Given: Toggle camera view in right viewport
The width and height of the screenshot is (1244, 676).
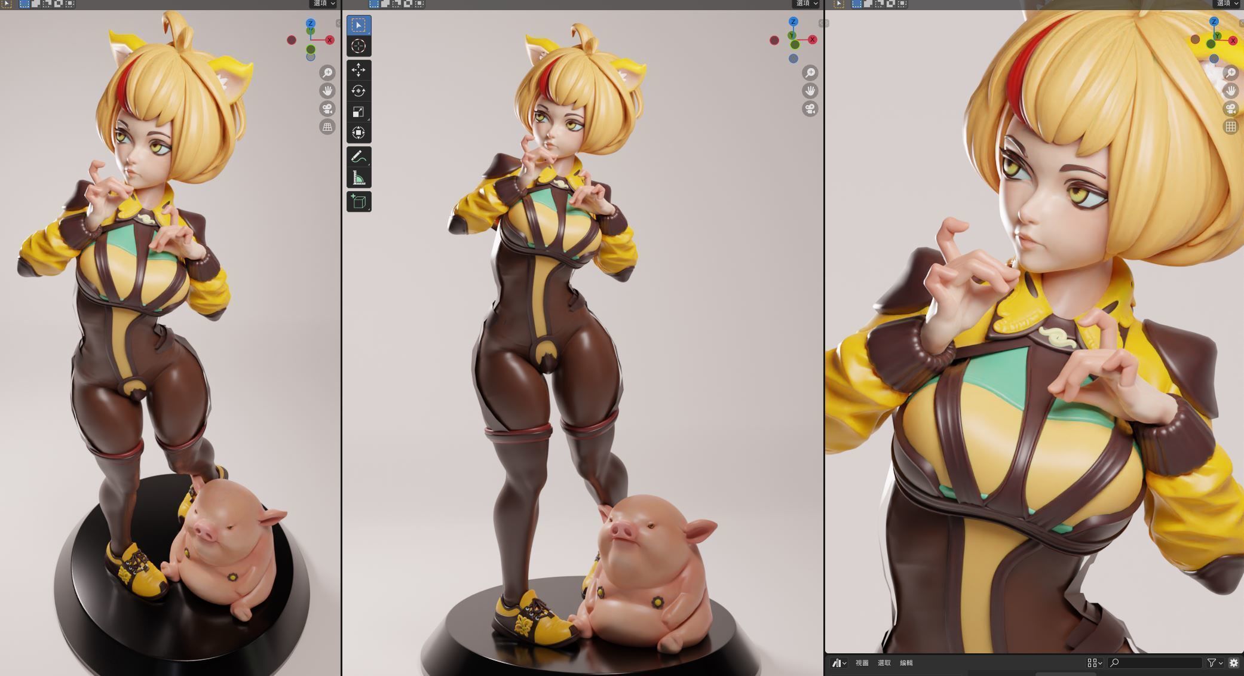Looking at the screenshot, I should 1231,109.
